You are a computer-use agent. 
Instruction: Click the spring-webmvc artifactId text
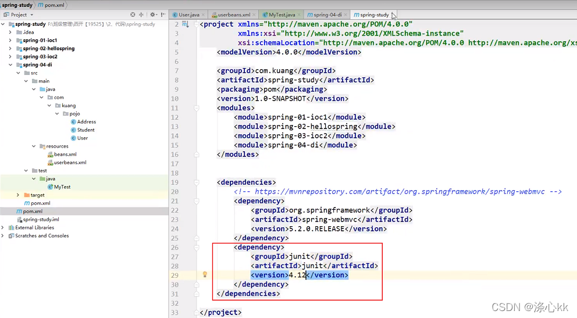tap(330, 220)
